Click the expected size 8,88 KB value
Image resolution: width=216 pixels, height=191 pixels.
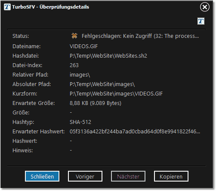click(96, 103)
